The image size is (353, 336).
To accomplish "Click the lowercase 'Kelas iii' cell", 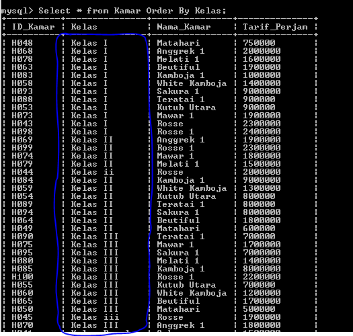I will click(x=95, y=317).
